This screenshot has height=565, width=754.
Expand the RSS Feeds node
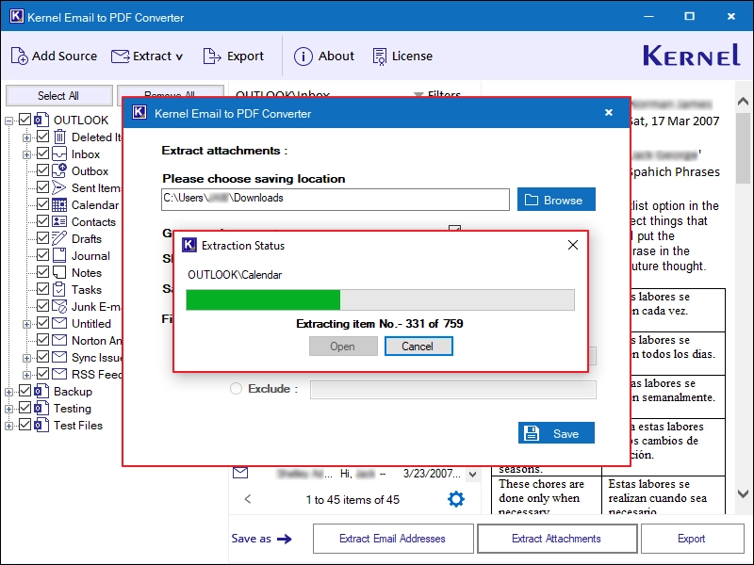[27, 375]
